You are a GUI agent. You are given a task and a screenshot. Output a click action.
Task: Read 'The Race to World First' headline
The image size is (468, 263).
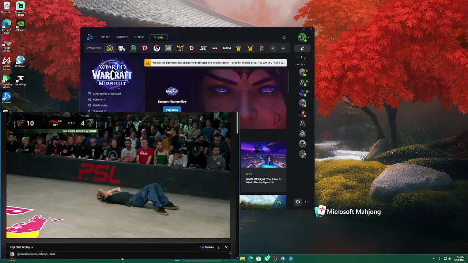click(263, 180)
